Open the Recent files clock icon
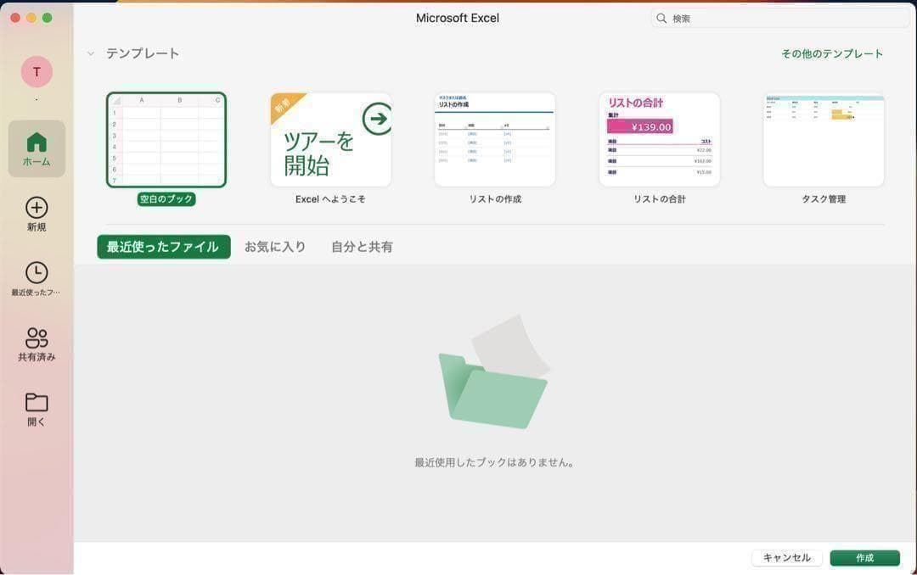Viewport: 917px width, 575px height. tap(37, 272)
